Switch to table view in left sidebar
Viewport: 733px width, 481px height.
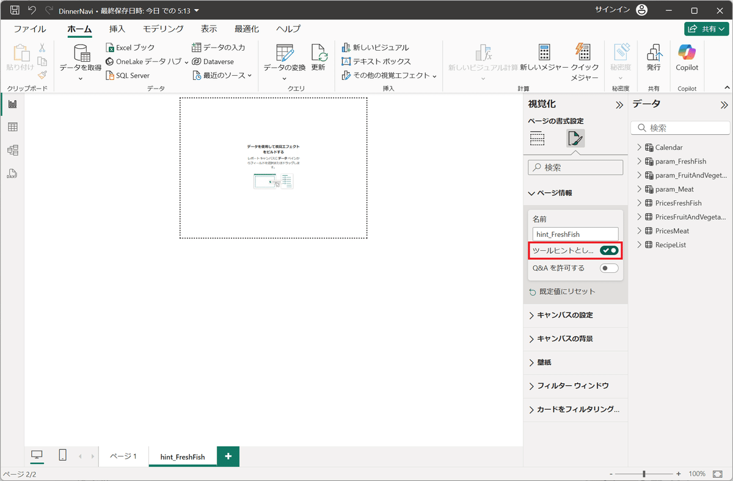pos(12,127)
